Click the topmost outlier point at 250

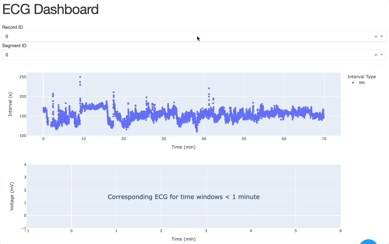click(x=80, y=77)
